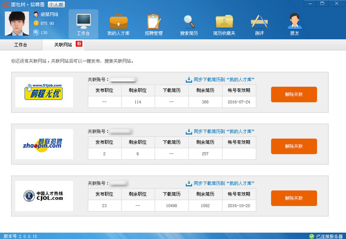Click version number 2.0.0.15
This screenshot has width=346, height=239.
click(28, 236)
